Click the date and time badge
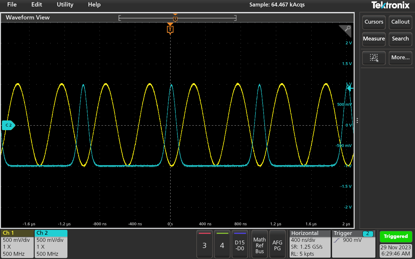This screenshot has width=415, height=259. click(x=396, y=251)
